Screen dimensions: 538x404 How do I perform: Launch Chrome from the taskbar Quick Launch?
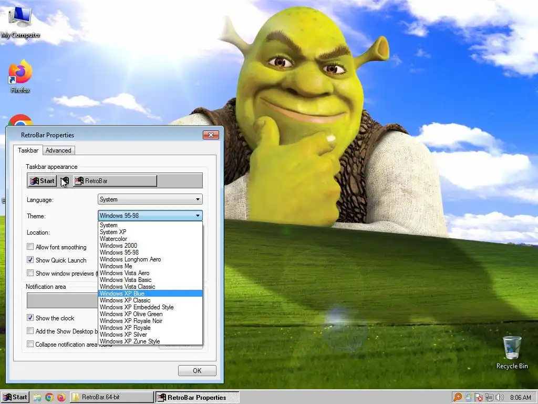coord(49,398)
